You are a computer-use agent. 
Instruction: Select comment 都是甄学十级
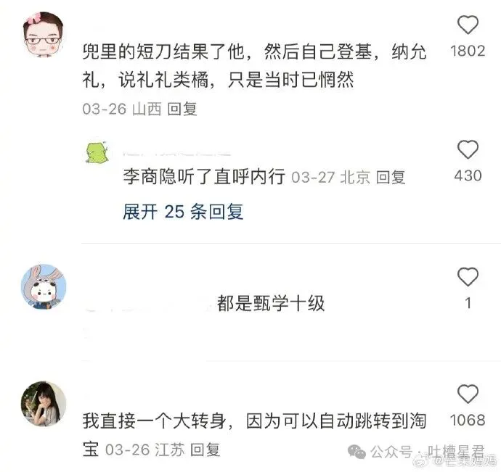[271, 303]
